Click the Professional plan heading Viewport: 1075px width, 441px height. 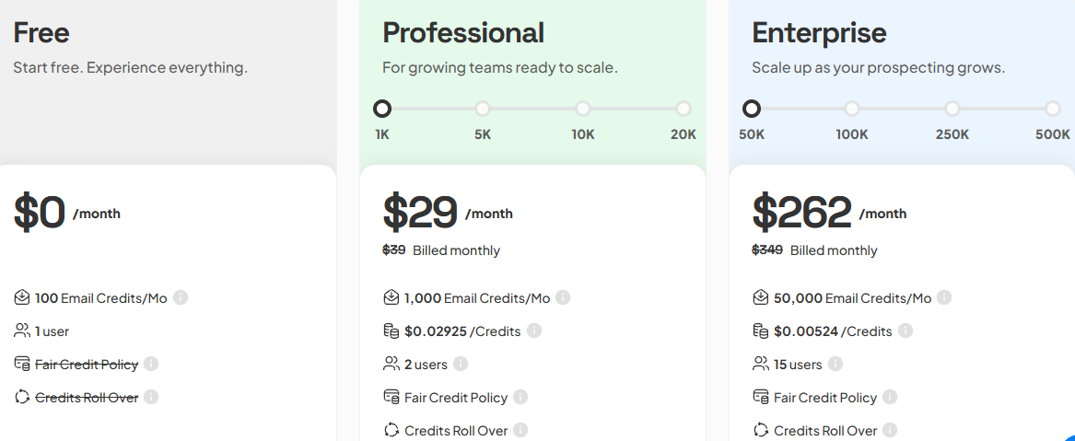pyautogui.click(x=463, y=33)
